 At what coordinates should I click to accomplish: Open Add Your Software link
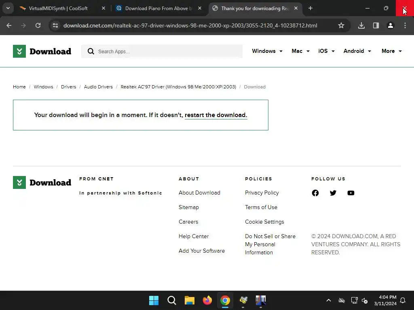click(202, 251)
